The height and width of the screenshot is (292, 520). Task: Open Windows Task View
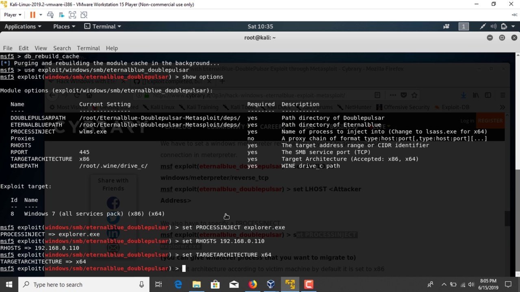[x=159, y=284]
